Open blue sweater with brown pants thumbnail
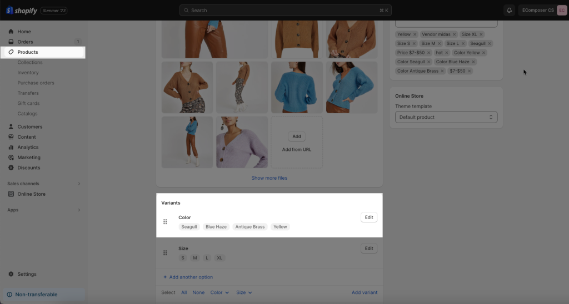Viewport: 569px width, 304px height. point(187,142)
